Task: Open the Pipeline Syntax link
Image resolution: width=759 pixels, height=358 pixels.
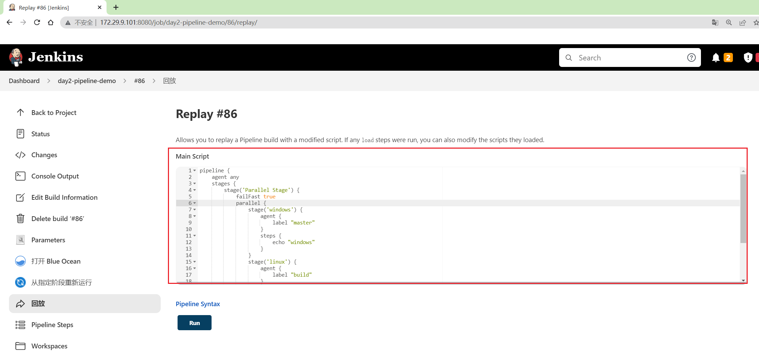Action: click(198, 304)
